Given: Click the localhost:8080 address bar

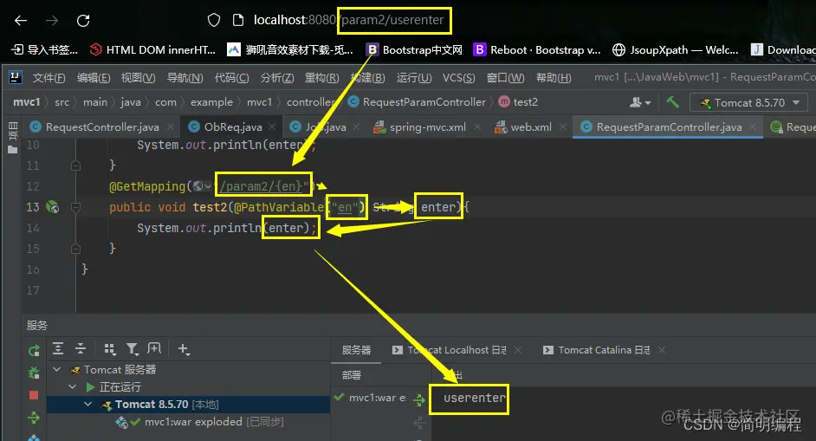Looking at the screenshot, I should point(349,20).
